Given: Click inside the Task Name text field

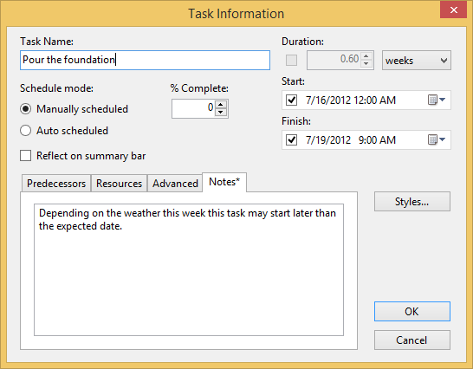Looking at the screenshot, I should tap(145, 60).
